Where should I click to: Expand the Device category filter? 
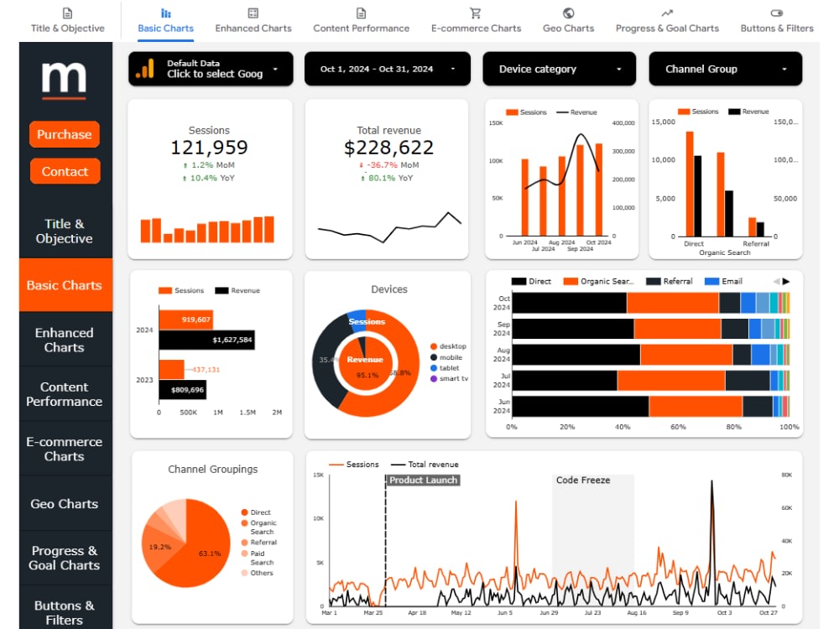559,69
